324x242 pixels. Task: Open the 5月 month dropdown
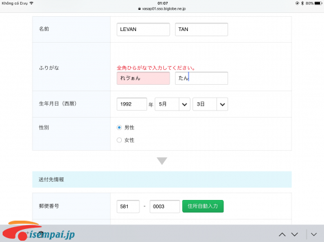pos(172,104)
